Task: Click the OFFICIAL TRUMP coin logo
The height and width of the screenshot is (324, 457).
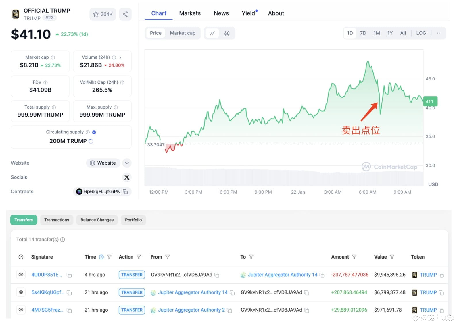Action: tap(16, 14)
